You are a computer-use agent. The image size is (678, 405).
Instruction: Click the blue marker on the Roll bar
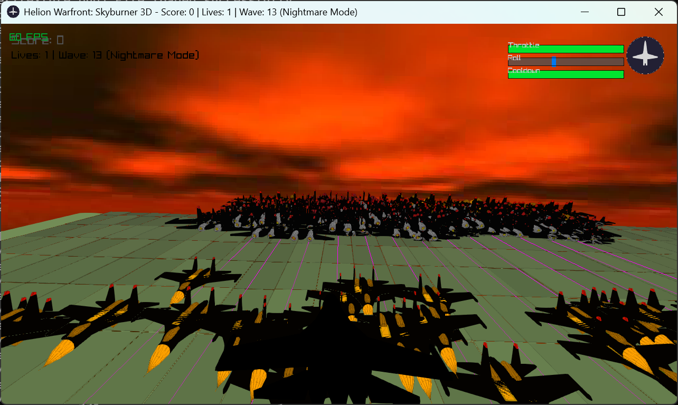point(554,62)
